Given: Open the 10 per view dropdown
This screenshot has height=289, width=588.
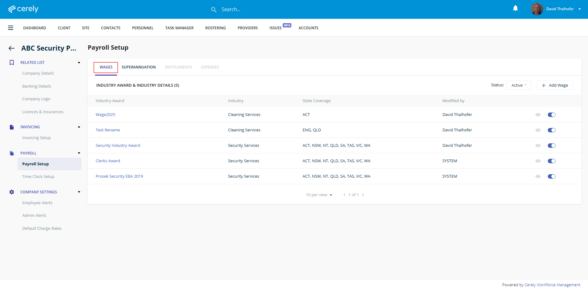Looking at the screenshot, I should pyautogui.click(x=319, y=195).
